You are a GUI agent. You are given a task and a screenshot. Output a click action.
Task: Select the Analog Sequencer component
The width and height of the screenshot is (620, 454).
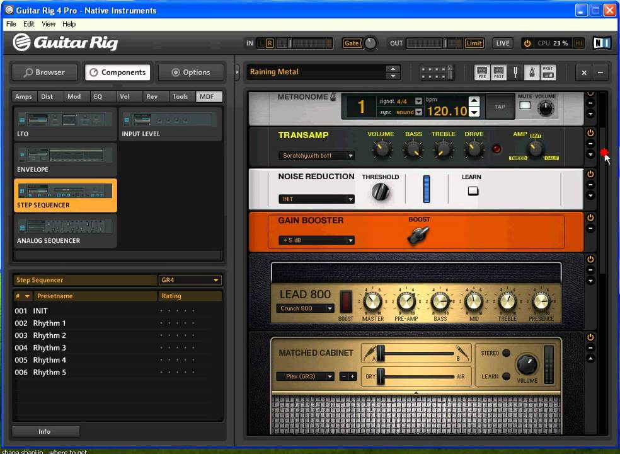point(66,231)
